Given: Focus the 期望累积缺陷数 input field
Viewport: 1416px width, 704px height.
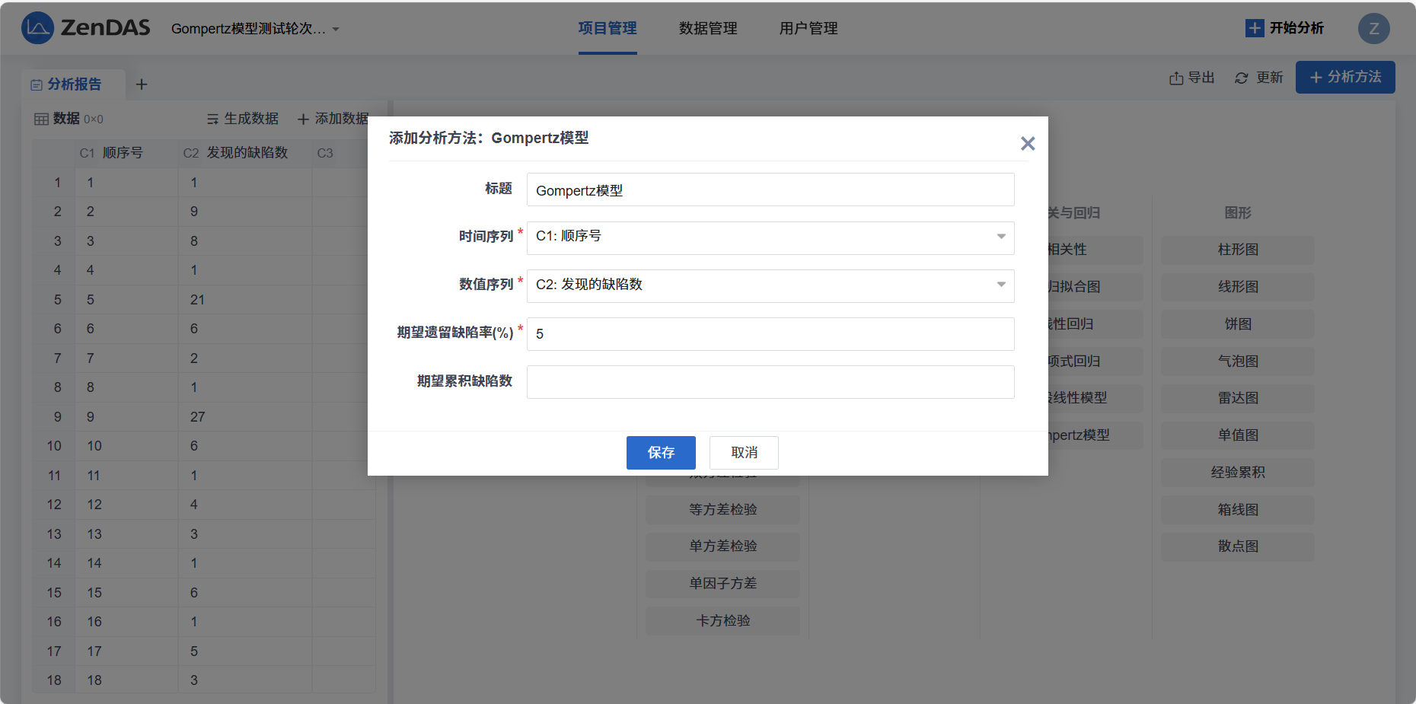Looking at the screenshot, I should 770,382.
